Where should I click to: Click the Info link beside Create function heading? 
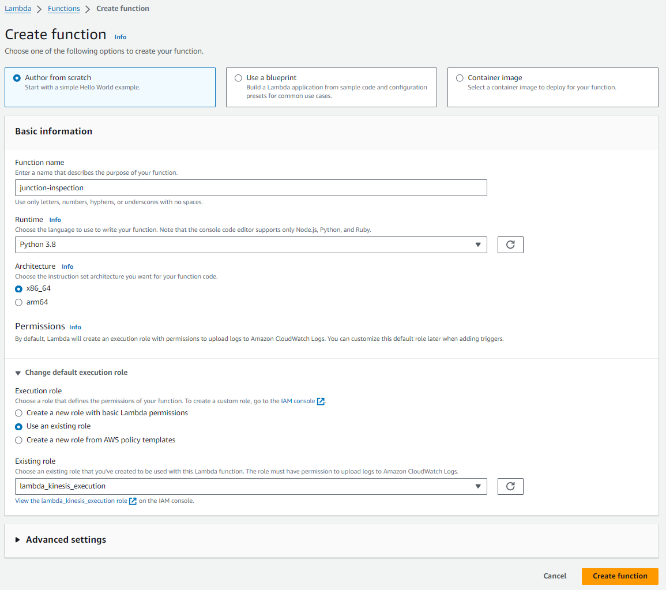tap(120, 37)
